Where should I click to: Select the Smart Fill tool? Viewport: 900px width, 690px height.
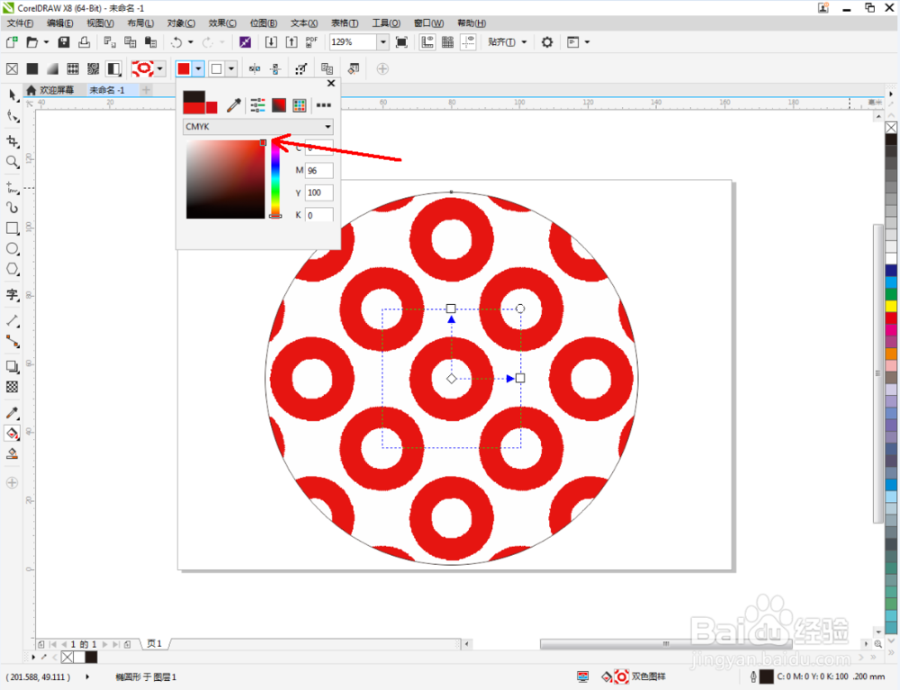pos(13,453)
